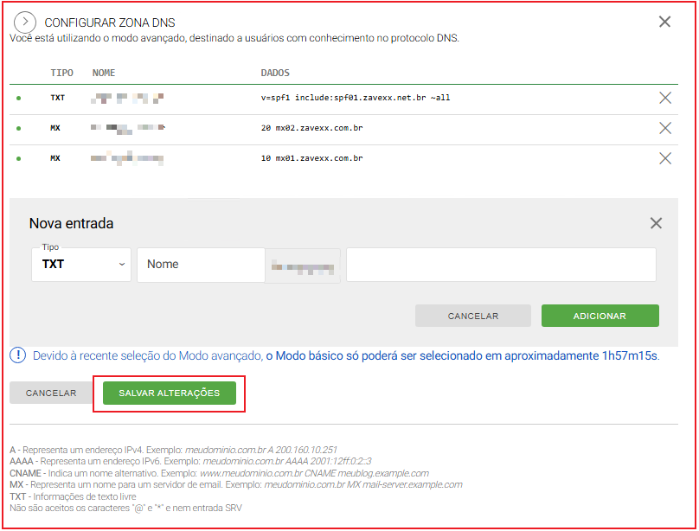Close the Configurar Zona DNS dialog

tap(664, 22)
